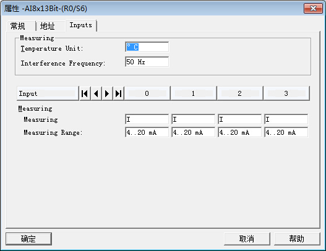
Task: Open help via the 帮助 button
Action: pos(297,239)
